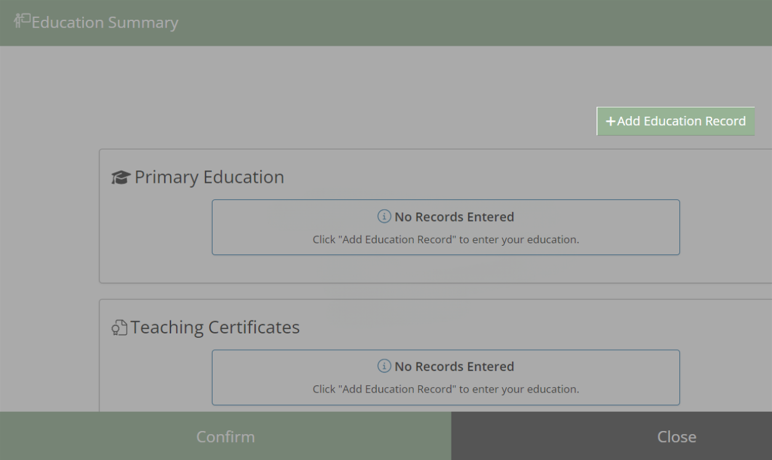This screenshot has width=772, height=460.
Task: Click the No Records Entered box under Primary Education
Action: coord(446,227)
